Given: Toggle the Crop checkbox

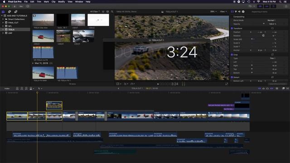Looking at the screenshot, I should [x=232, y=55].
